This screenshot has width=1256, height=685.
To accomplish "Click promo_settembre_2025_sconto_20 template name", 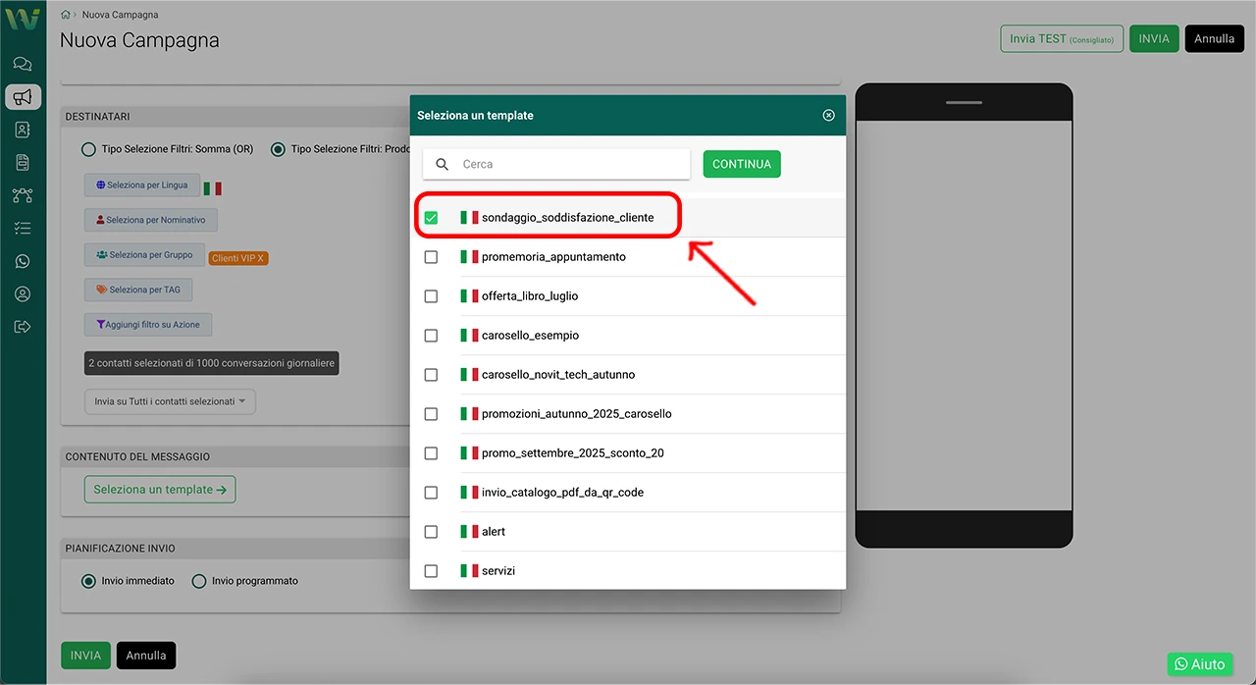I will [x=573, y=452].
